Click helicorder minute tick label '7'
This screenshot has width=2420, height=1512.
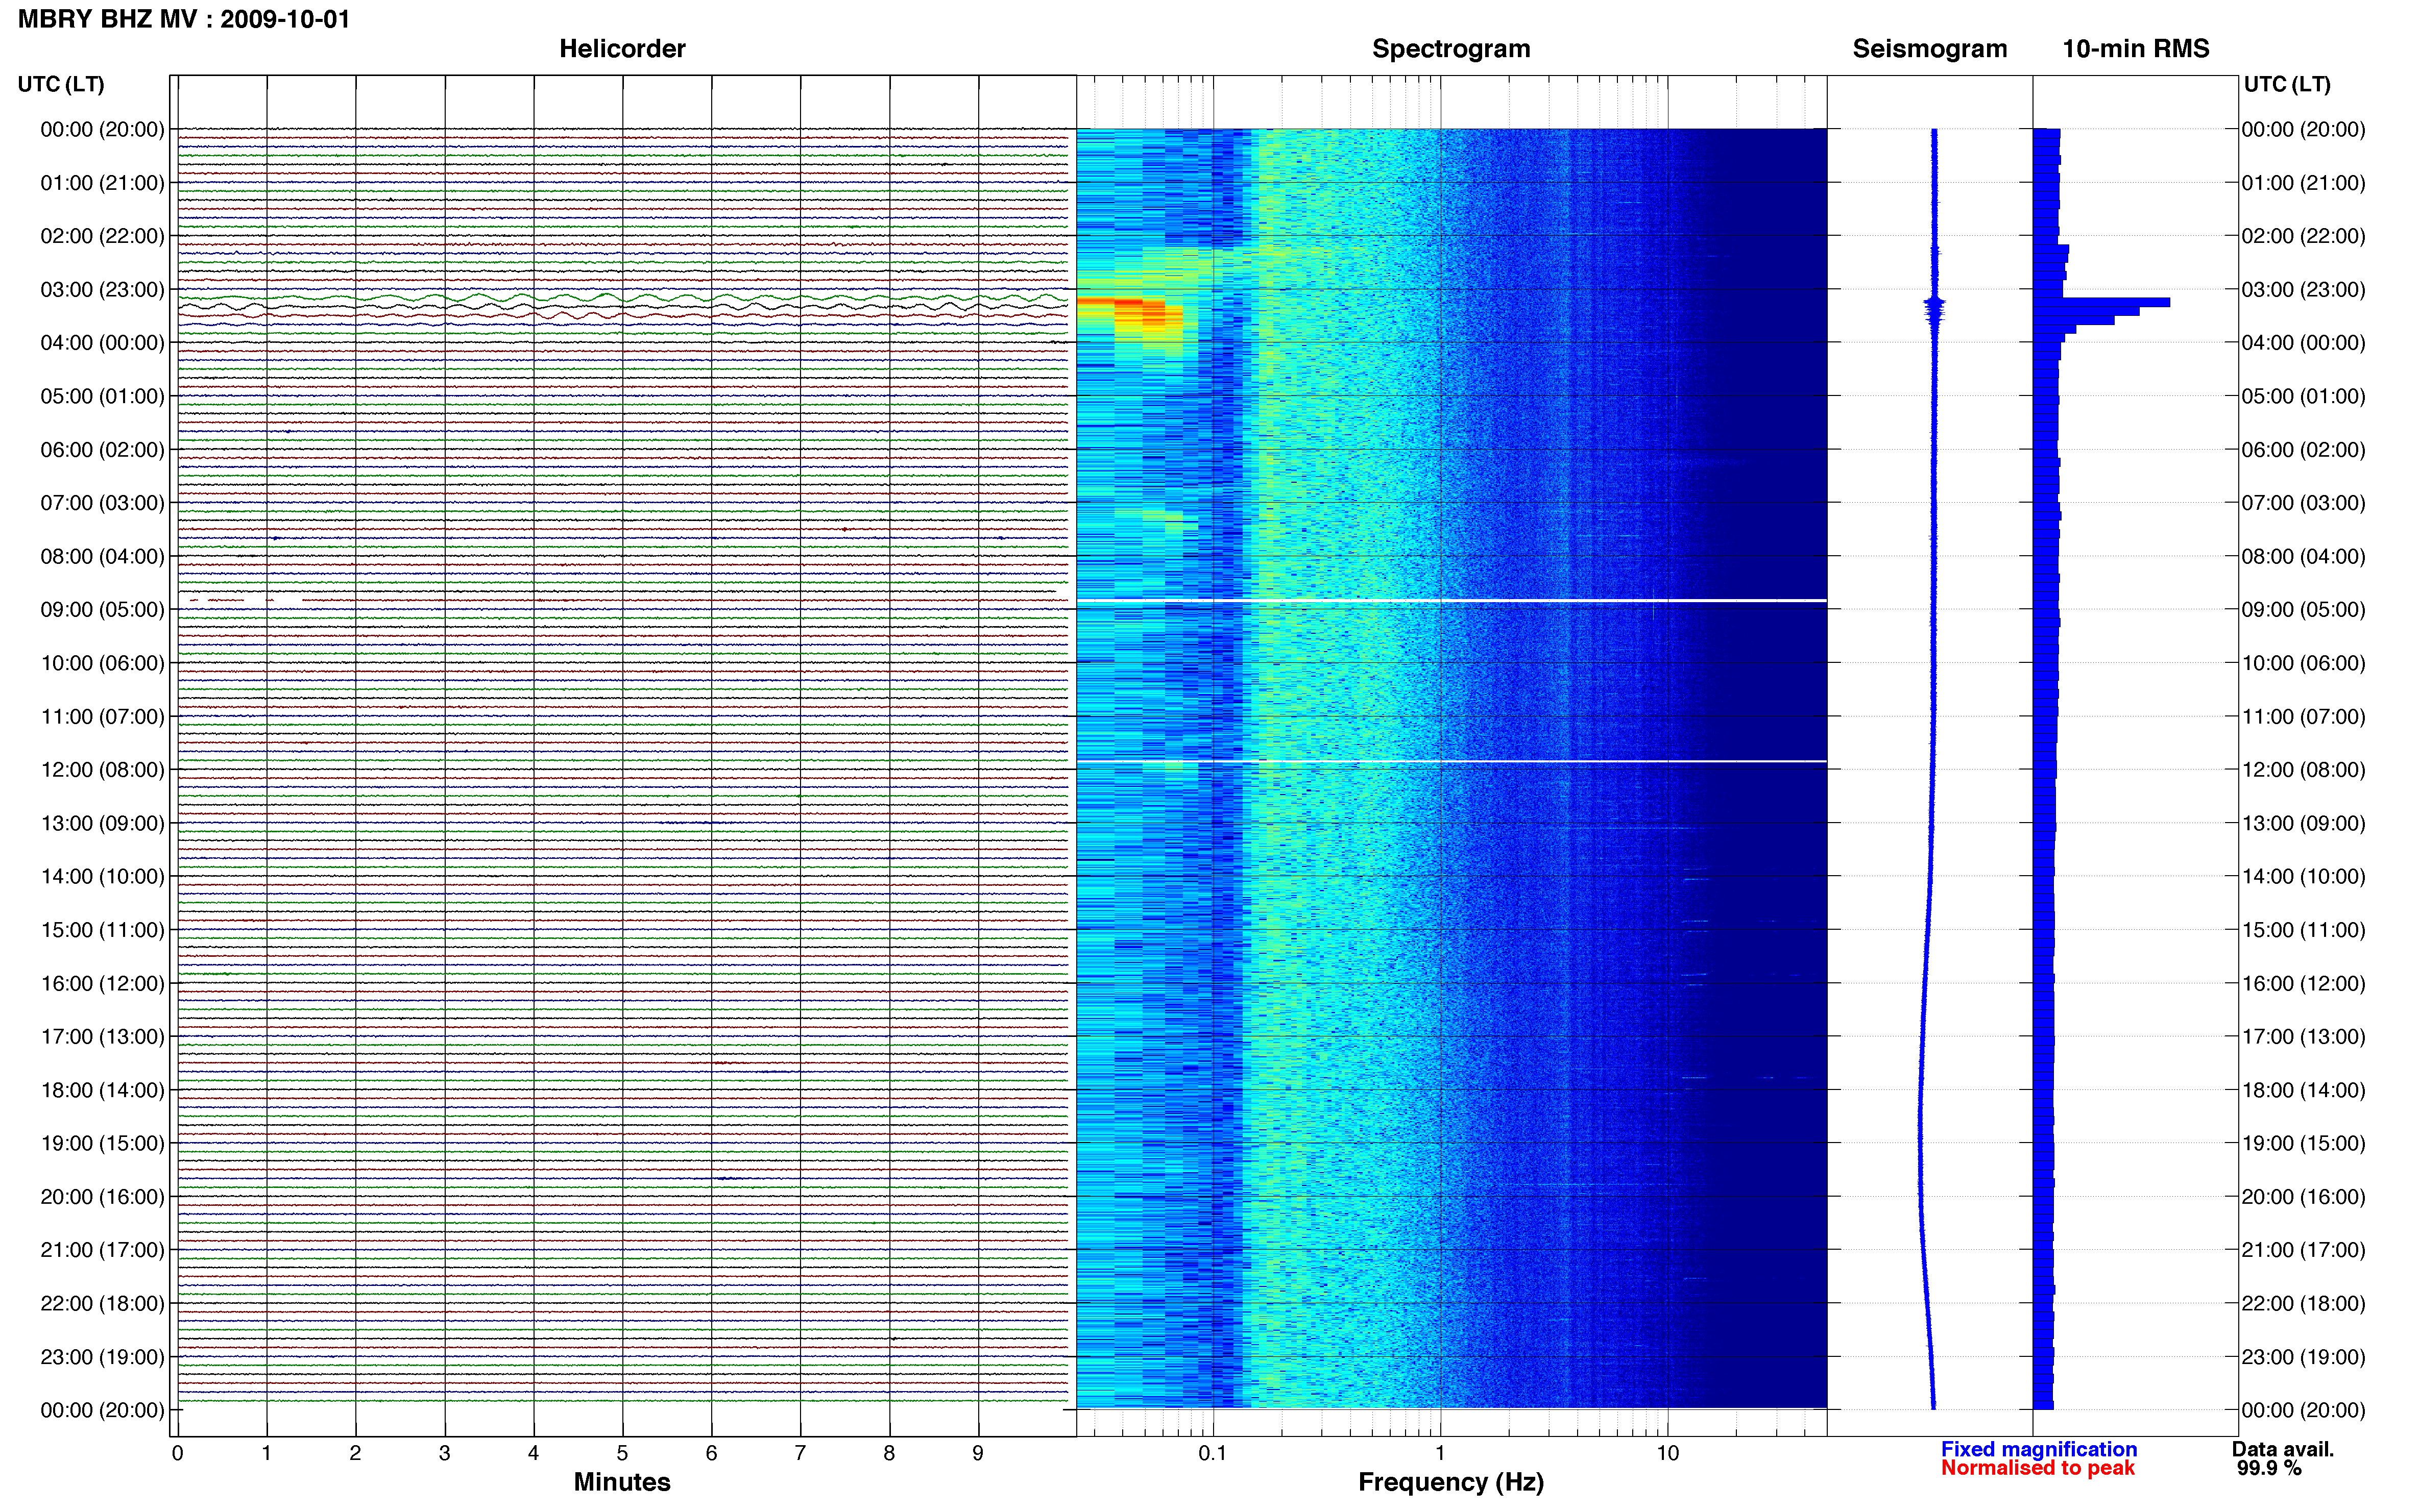point(801,1453)
